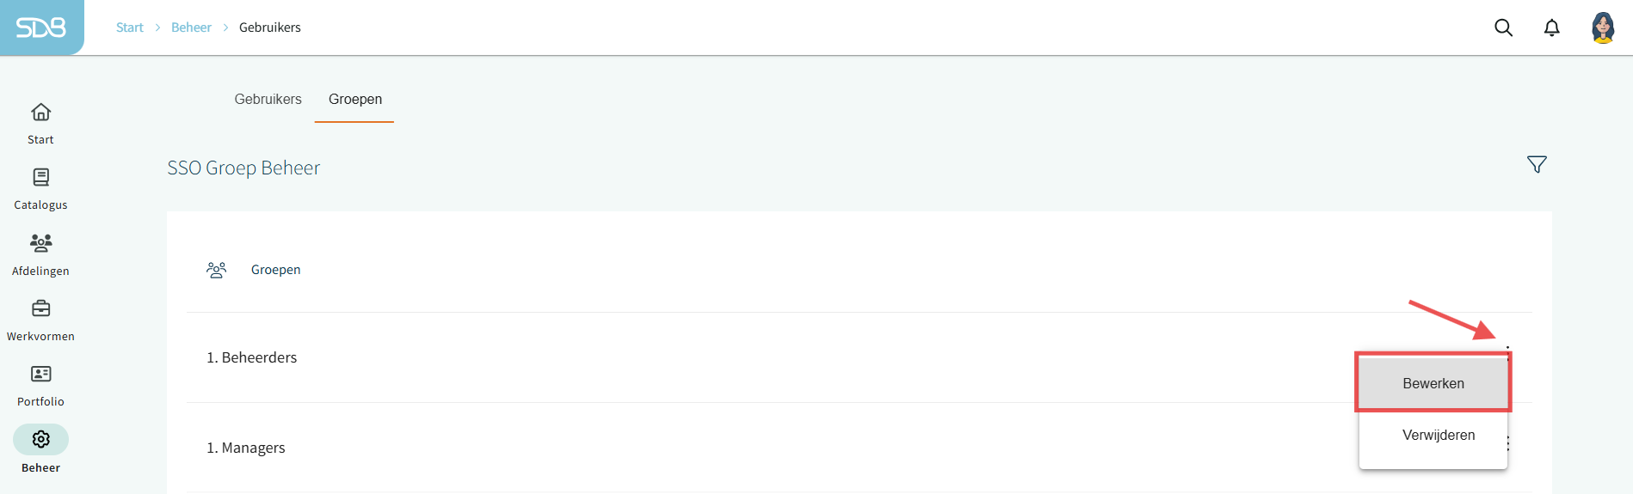This screenshot has height=494, width=1633.
Task: Open the notifications bell
Action: [x=1551, y=27]
